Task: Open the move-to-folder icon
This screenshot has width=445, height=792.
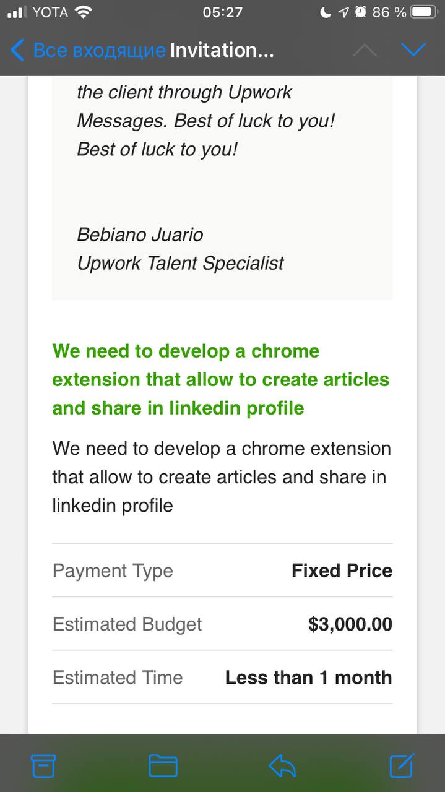Action: [163, 766]
